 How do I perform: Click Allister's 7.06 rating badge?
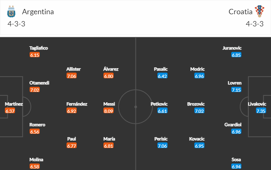click(x=71, y=76)
